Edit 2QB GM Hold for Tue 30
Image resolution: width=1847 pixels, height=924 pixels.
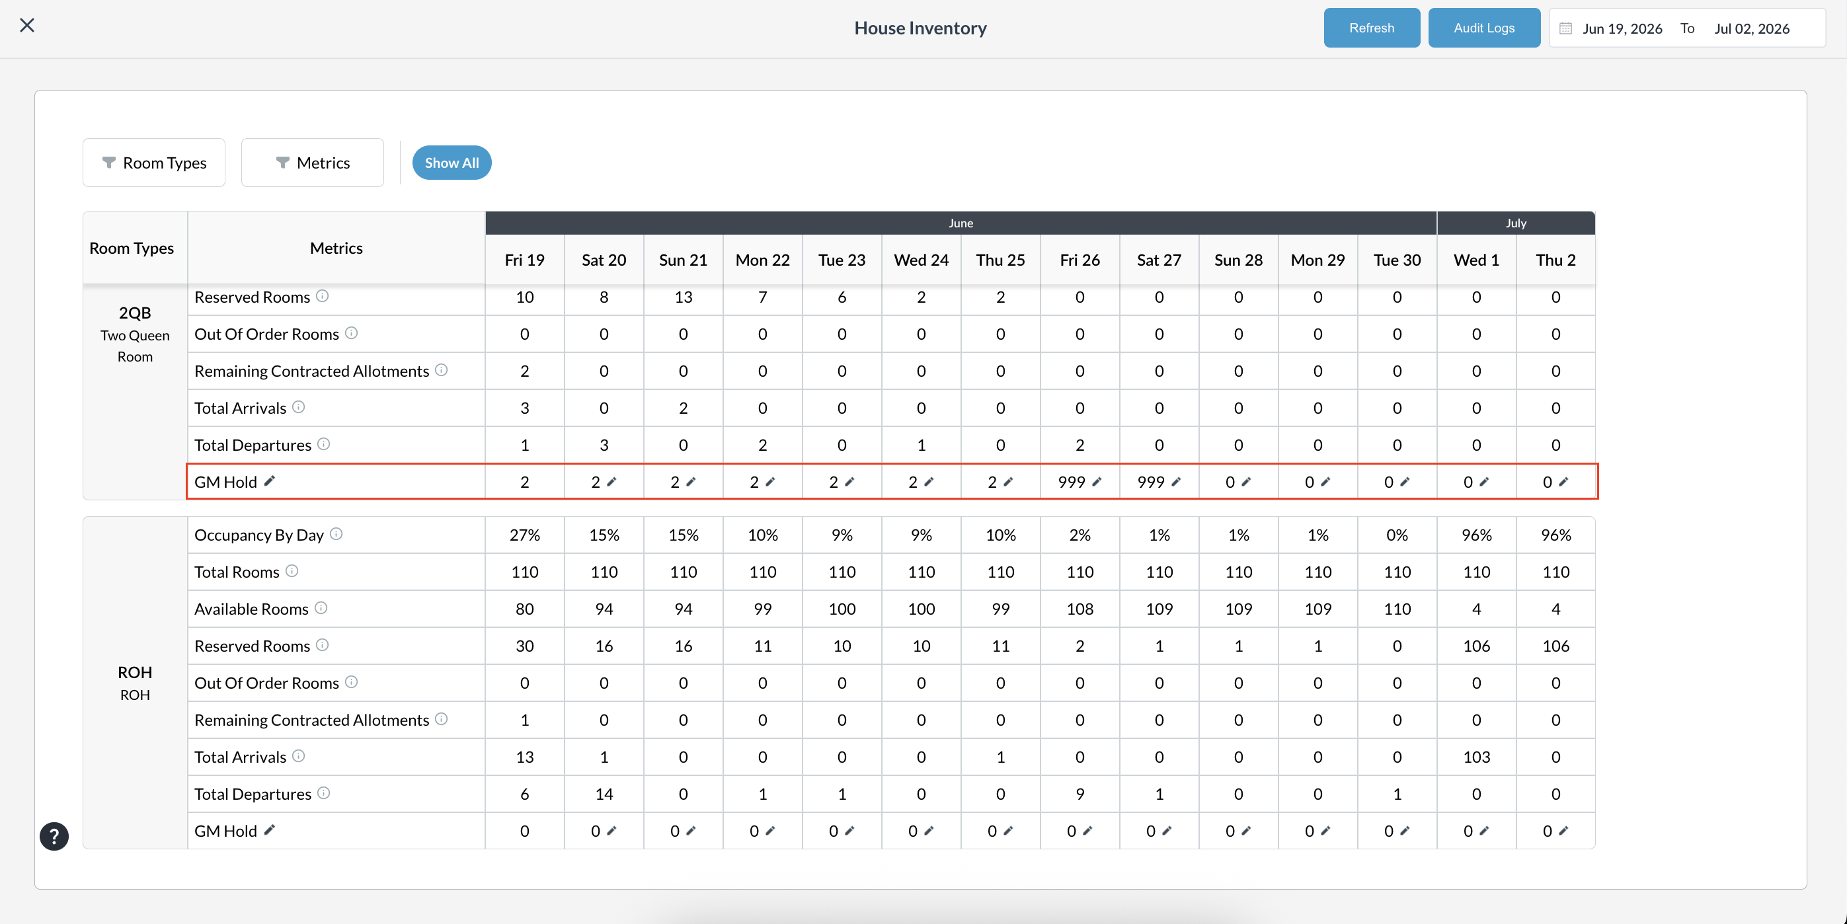coord(1405,482)
